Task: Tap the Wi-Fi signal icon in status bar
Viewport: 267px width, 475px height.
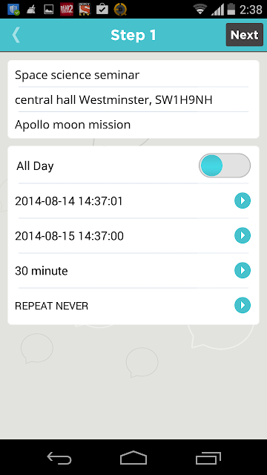Action: [200, 10]
